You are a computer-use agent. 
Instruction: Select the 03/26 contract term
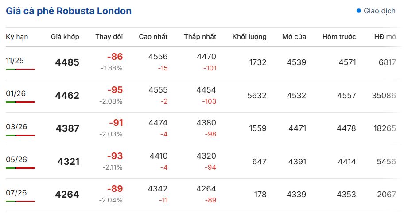coord(16,127)
